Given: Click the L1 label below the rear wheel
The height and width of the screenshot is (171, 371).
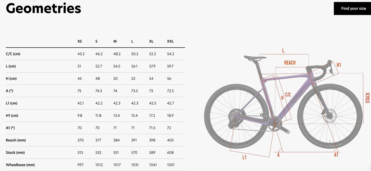Looking at the screenshot, I should 244,157.
